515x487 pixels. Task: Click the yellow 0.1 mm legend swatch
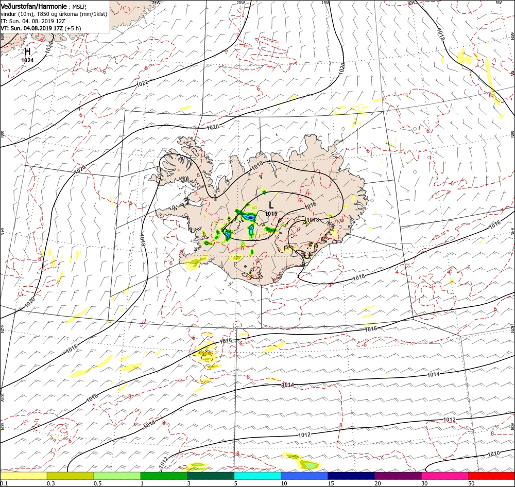coord(23,476)
